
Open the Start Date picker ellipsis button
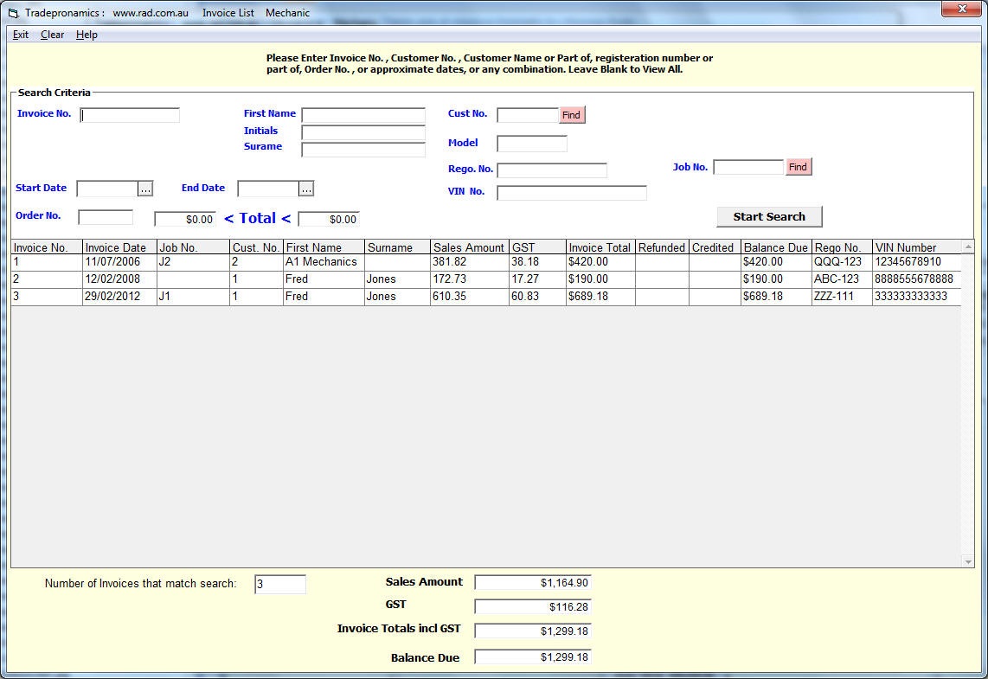point(145,189)
